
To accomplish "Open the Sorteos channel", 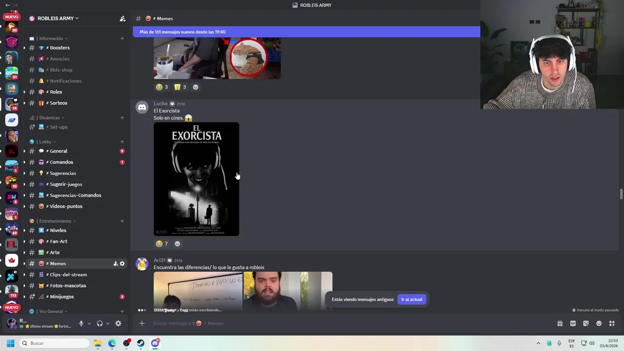I will click(x=77, y=103).
